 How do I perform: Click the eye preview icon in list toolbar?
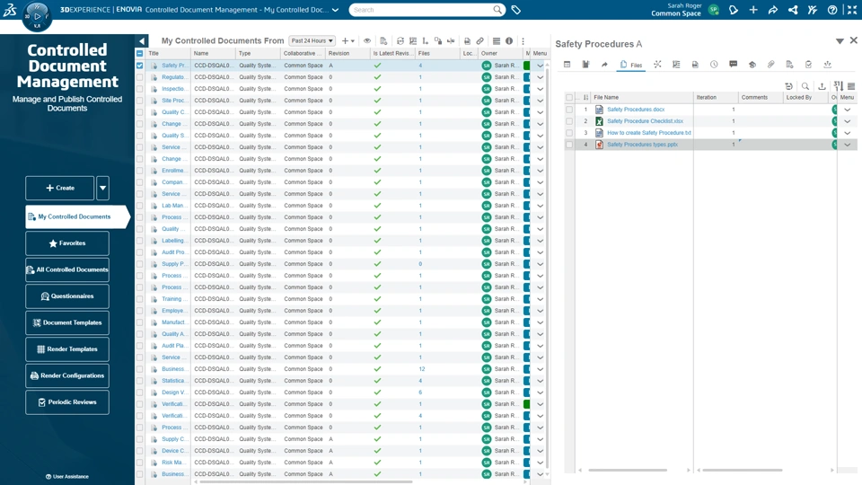click(366, 40)
